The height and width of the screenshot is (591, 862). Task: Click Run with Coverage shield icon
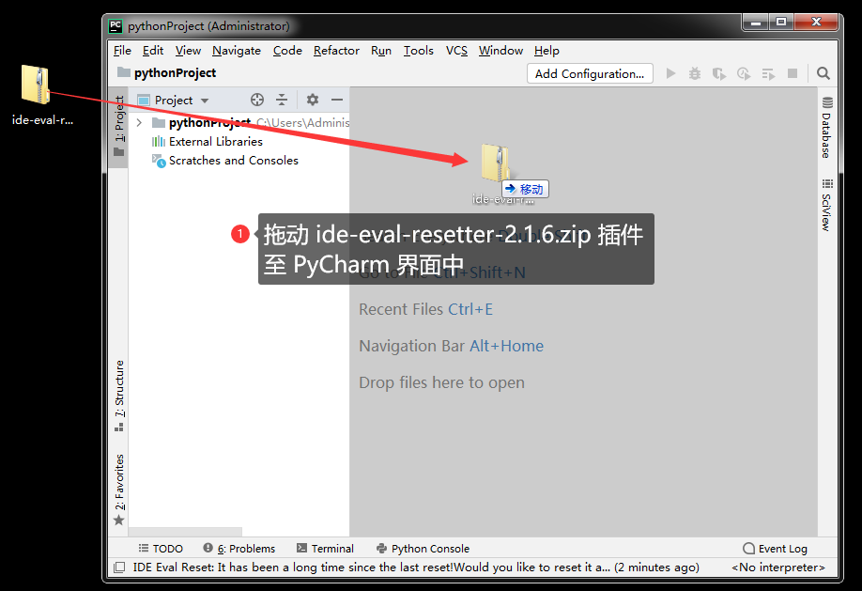pyautogui.click(x=719, y=73)
